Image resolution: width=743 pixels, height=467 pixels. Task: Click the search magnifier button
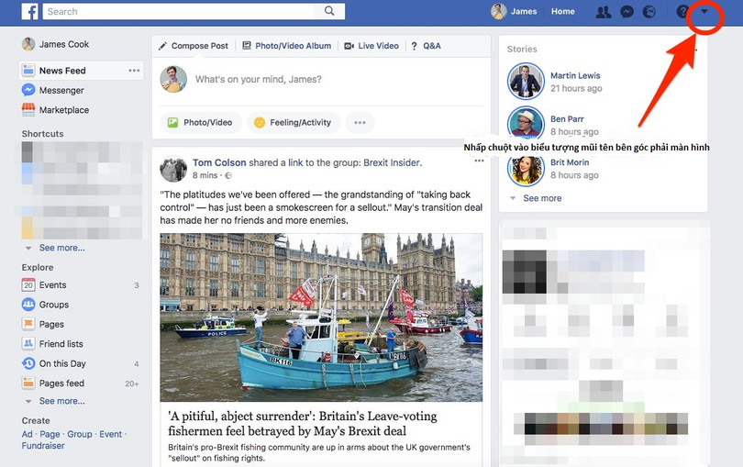click(329, 11)
